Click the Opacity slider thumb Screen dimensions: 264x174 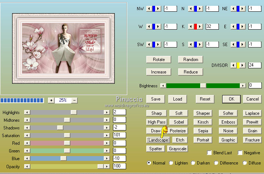pos(100,166)
